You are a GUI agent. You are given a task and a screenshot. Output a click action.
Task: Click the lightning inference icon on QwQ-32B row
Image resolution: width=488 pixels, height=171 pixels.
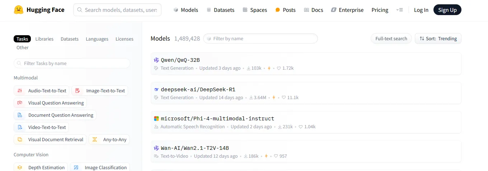coord(269,68)
